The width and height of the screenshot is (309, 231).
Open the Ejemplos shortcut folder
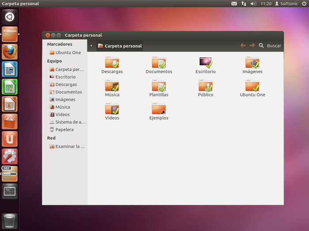pos(158,110)
